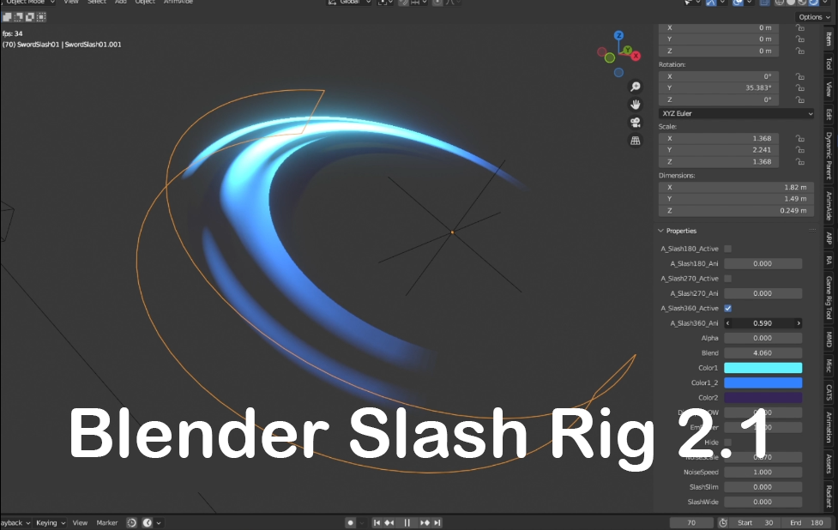Open the auto keying options dropdown arrow
Screen dimensions: 838x530
pyautogui.click(x=362, y=522)
